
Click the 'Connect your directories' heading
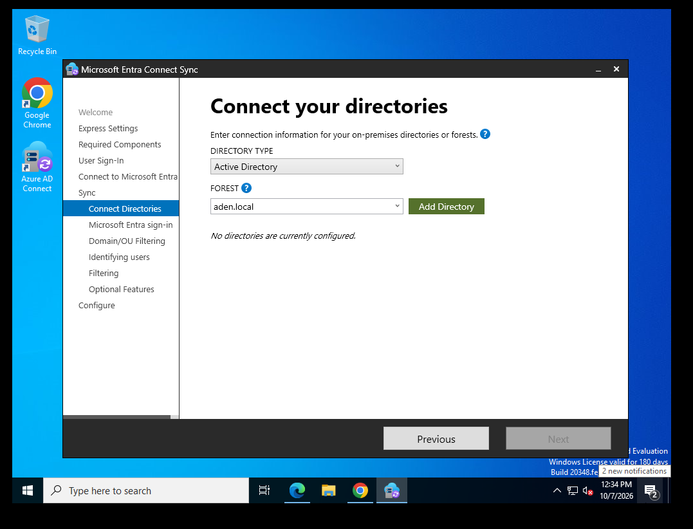[x=329, y=106]
